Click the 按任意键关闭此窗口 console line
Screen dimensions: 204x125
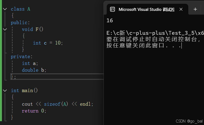click(x=144, y=45)
